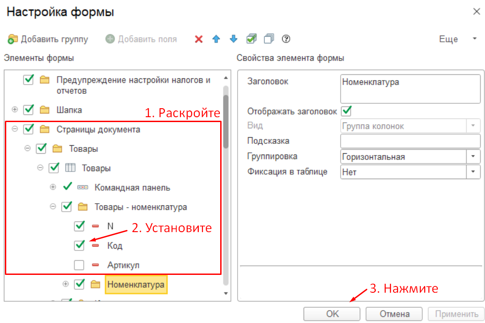Screen dimensions: 485x323
Task: Click the check all elements icon
Action: (x=251, y=39)
